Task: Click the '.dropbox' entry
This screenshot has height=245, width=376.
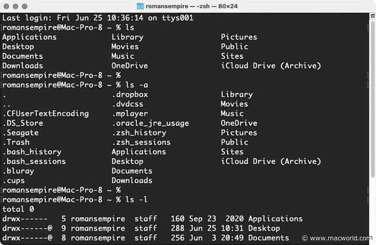Action: 130,94
